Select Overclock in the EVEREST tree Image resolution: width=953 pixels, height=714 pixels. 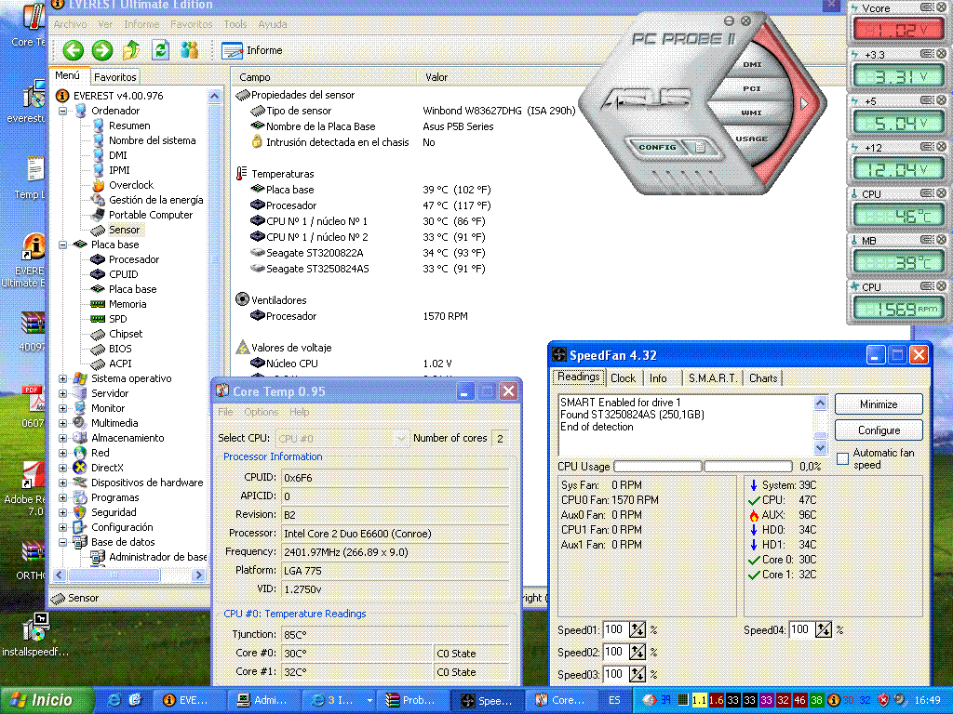[130, 185]
